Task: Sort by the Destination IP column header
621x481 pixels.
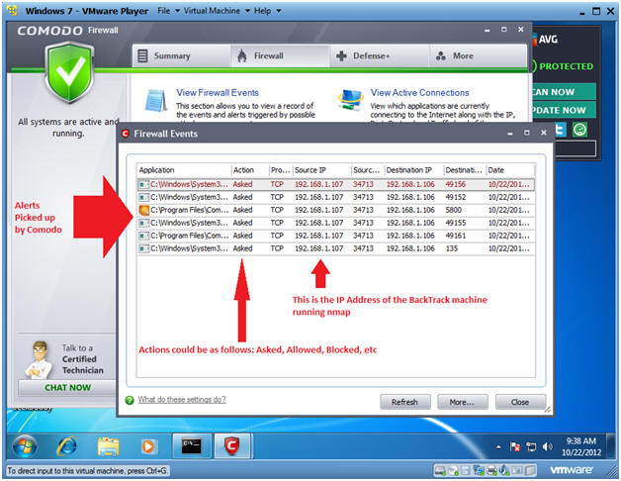Action: [414, 170]
